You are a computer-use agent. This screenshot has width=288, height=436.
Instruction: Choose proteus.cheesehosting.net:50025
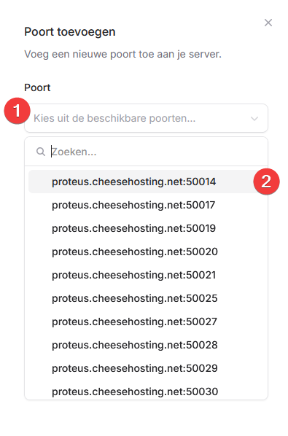pos(147,299)
